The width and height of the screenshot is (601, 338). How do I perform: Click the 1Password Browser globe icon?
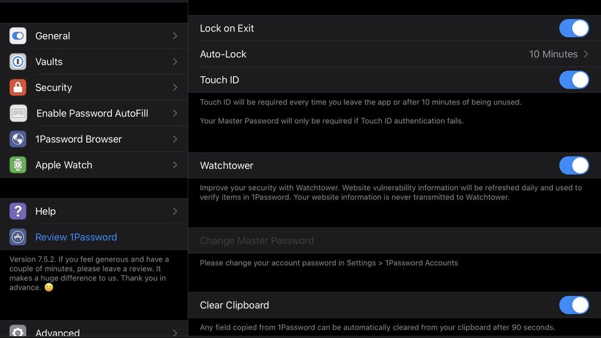18,139
